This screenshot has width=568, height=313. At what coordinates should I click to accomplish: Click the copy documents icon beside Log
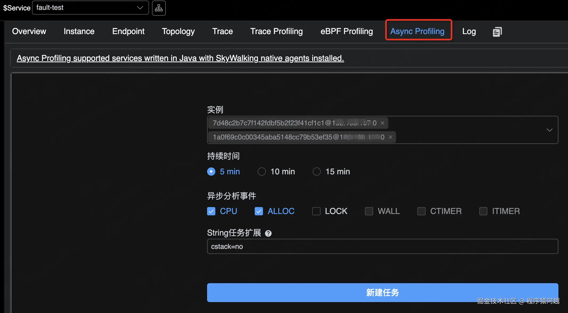pyautogui.click(x=497, y=32)
